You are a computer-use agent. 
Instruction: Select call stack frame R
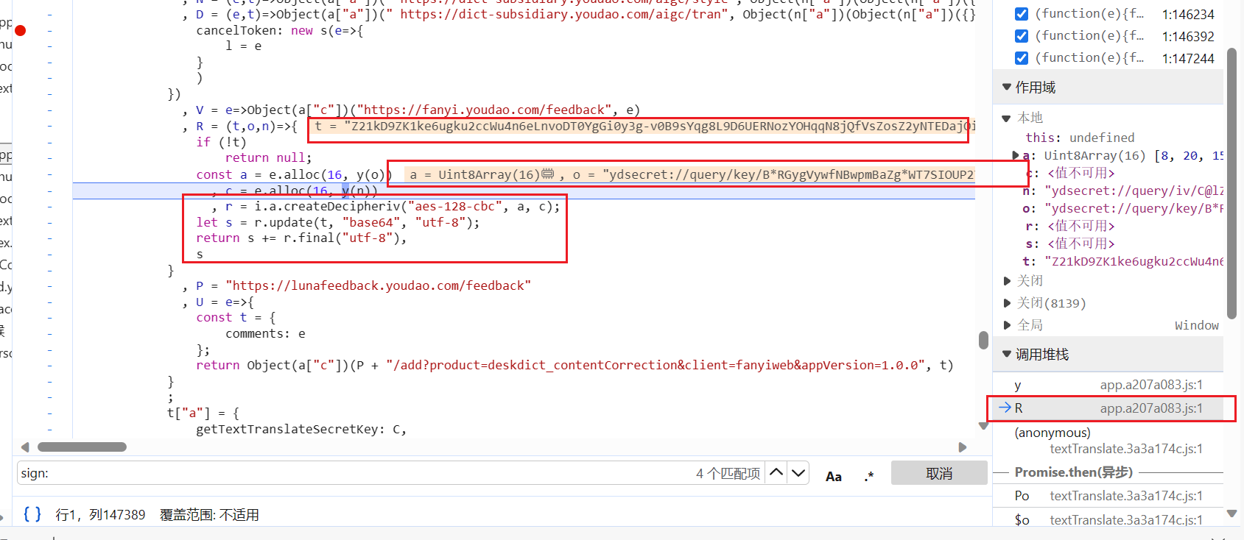click(1108, 408)
